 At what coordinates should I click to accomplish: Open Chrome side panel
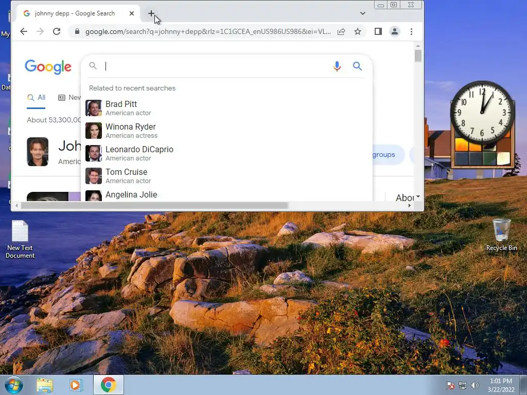click(378, 31)
